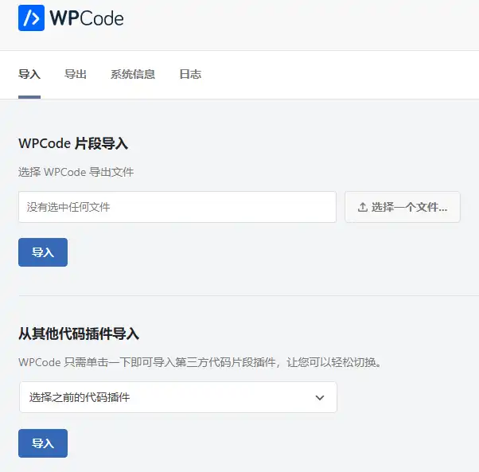Viewport: 479px width, 472px height.
Task: Open the 系统信息 tab
Action: point(133,74)
